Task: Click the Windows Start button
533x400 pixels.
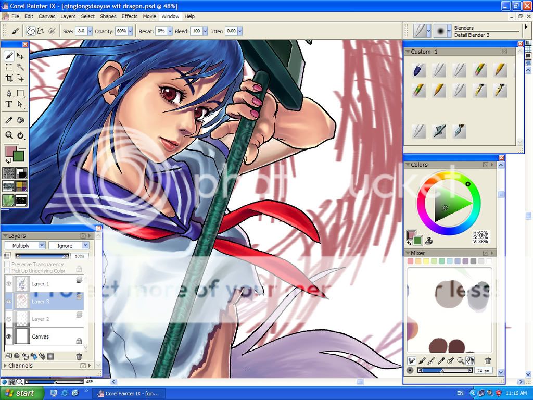Action: tap(22, 393)
